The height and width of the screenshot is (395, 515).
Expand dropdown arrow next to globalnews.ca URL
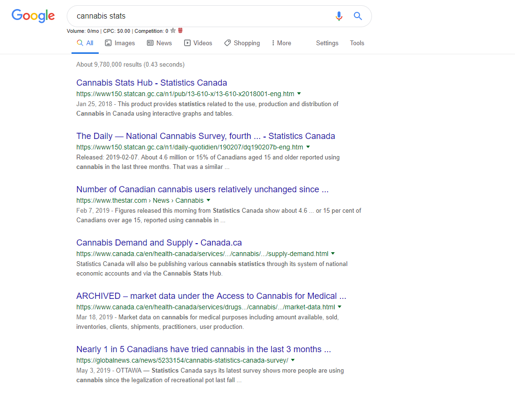293,360
